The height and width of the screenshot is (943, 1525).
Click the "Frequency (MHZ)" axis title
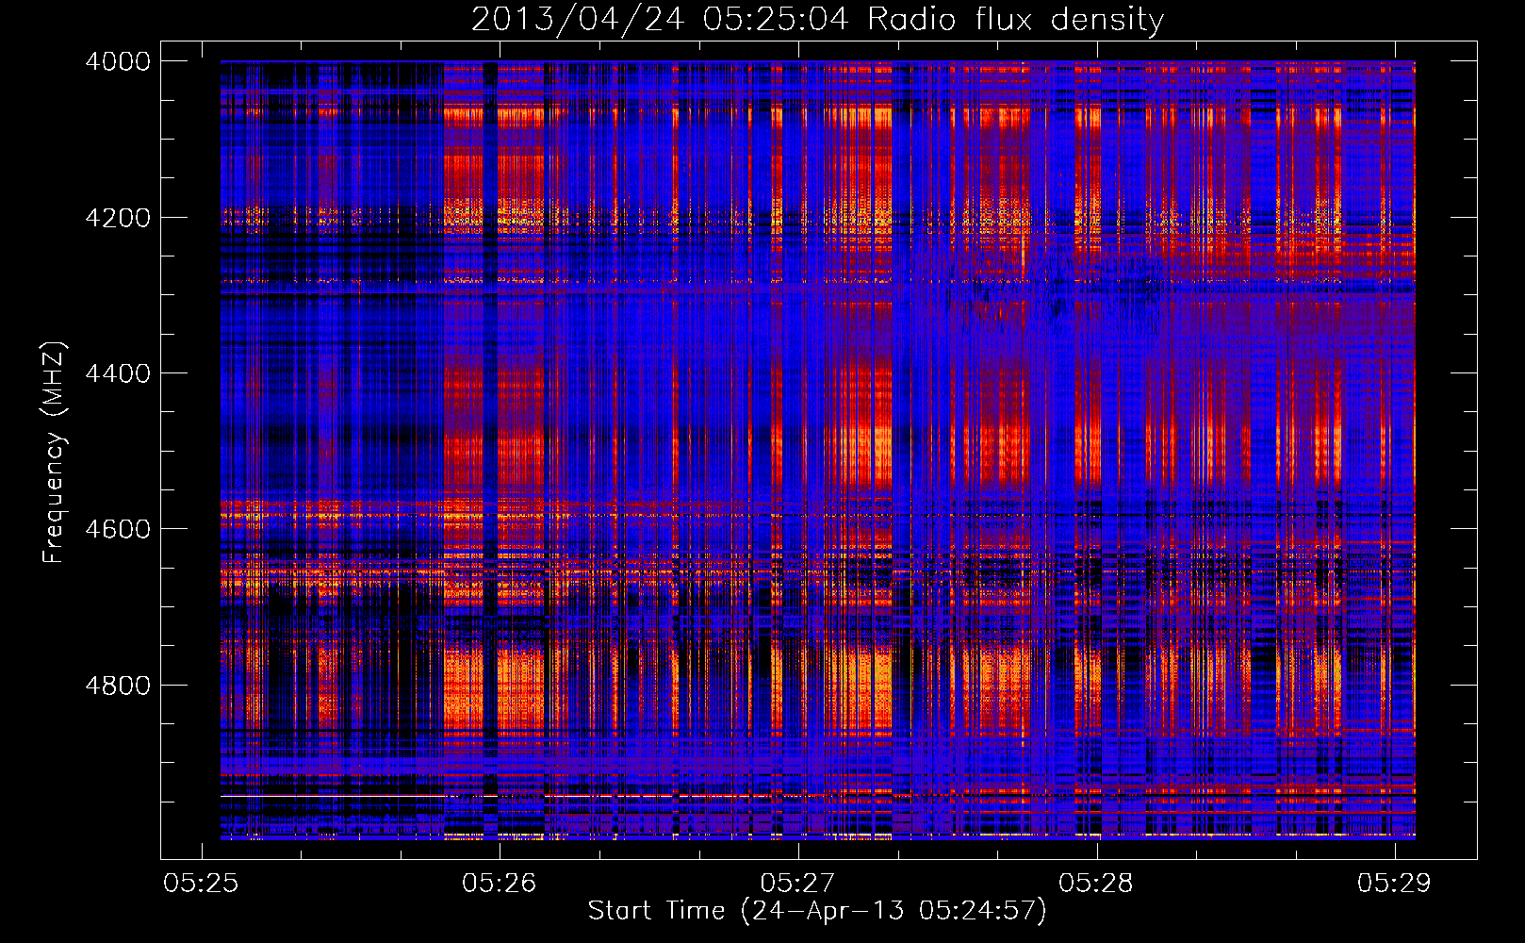54,453
